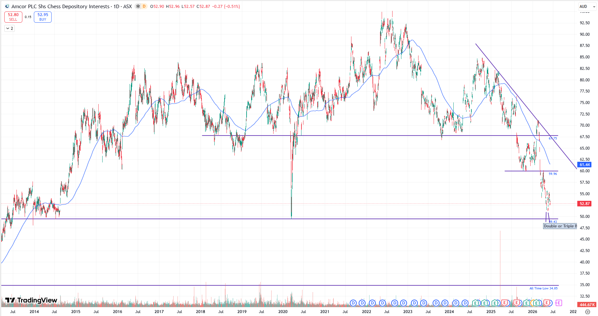Click the first blue dividend D marker

click(353, 303)
